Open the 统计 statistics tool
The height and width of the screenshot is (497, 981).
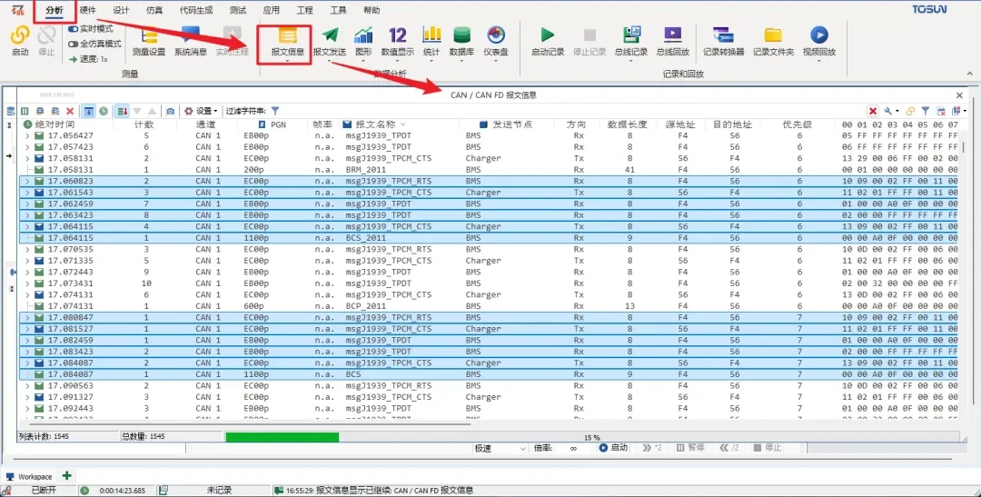pos(431,42)
